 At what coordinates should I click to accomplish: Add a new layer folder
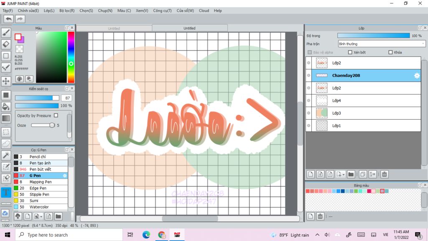pyautogui.click(x=351, y=174)
